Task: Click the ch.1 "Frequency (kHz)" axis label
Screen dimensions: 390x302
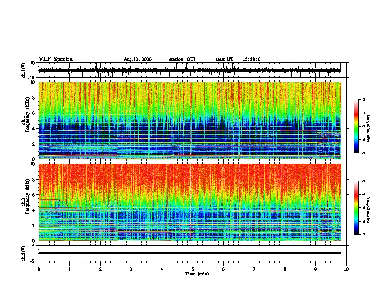Action: click(27, 114)
